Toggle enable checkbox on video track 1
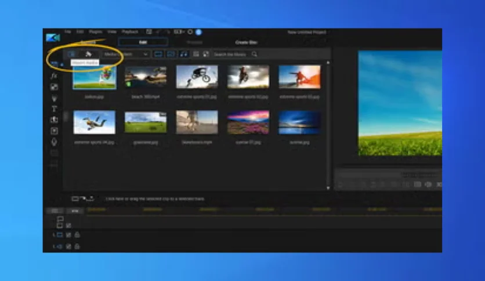Screen dimensions: 485x281 point(68,235)
